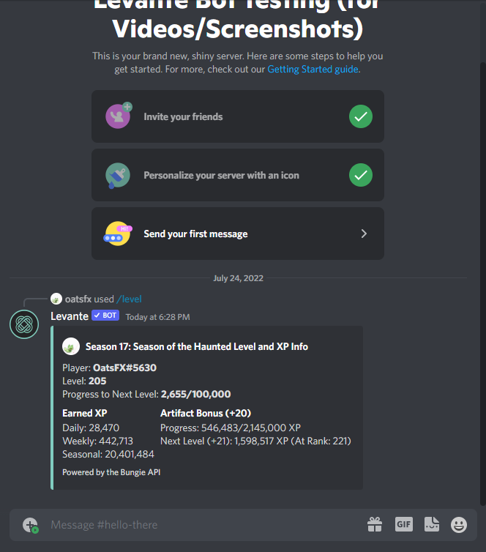Click oatsfx username in command reply
The image size is (486, 552).
[78, 299]
